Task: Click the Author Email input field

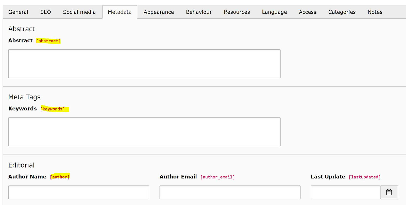Action: 230,192
